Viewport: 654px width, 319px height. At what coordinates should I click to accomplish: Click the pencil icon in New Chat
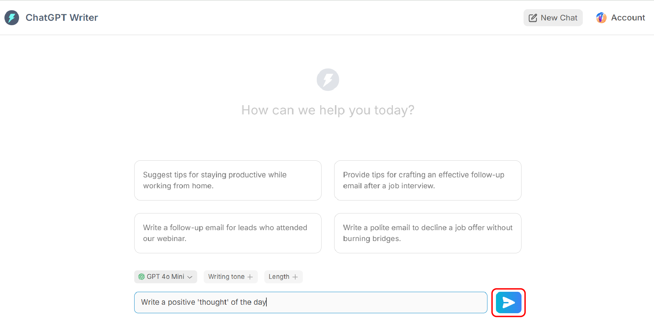point(533,18)
